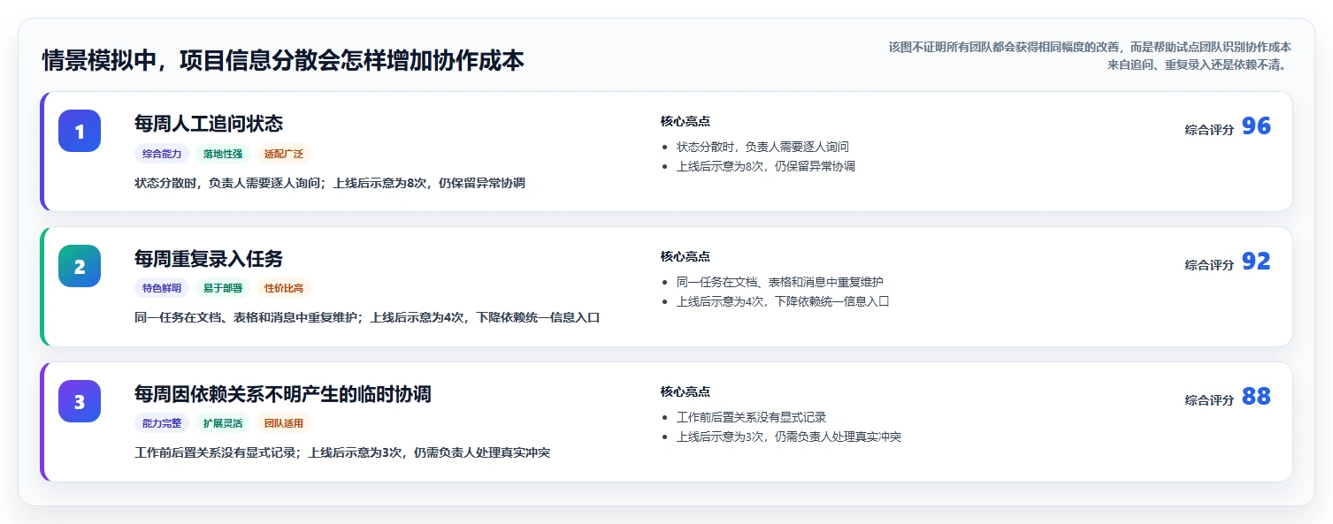Select the 落地性强 tag

(223, 154)
